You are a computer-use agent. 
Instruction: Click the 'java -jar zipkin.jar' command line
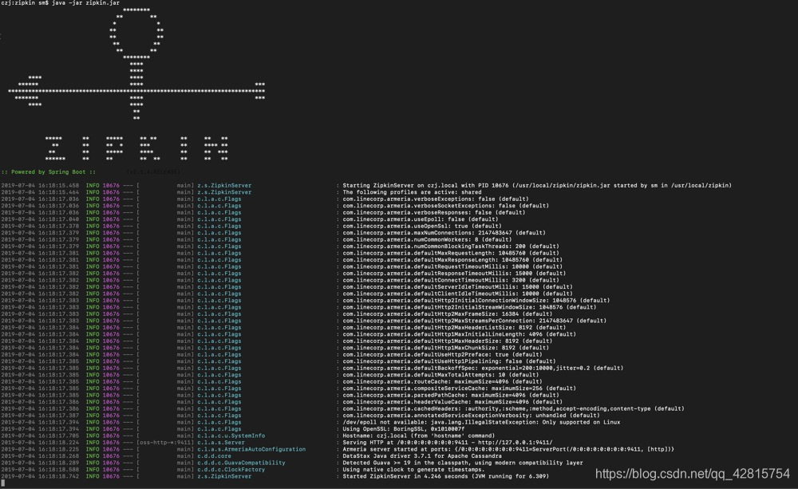pos(85,3)
